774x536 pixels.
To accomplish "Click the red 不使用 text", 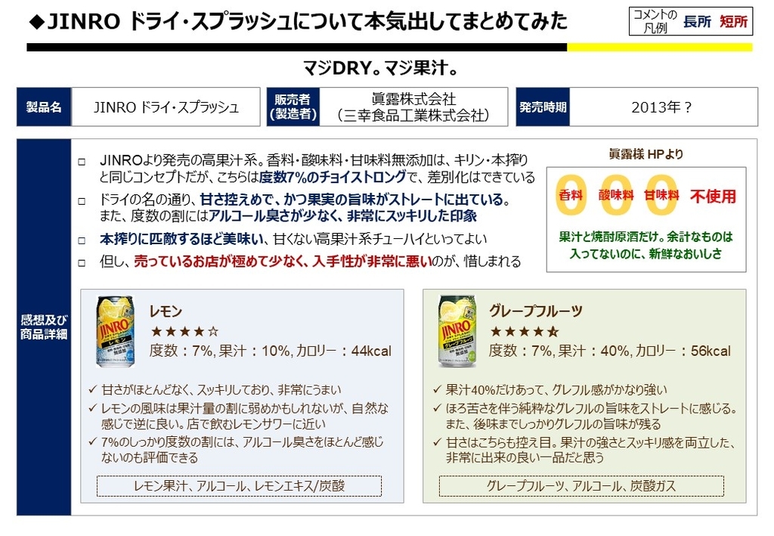I will tap(713, 197).
